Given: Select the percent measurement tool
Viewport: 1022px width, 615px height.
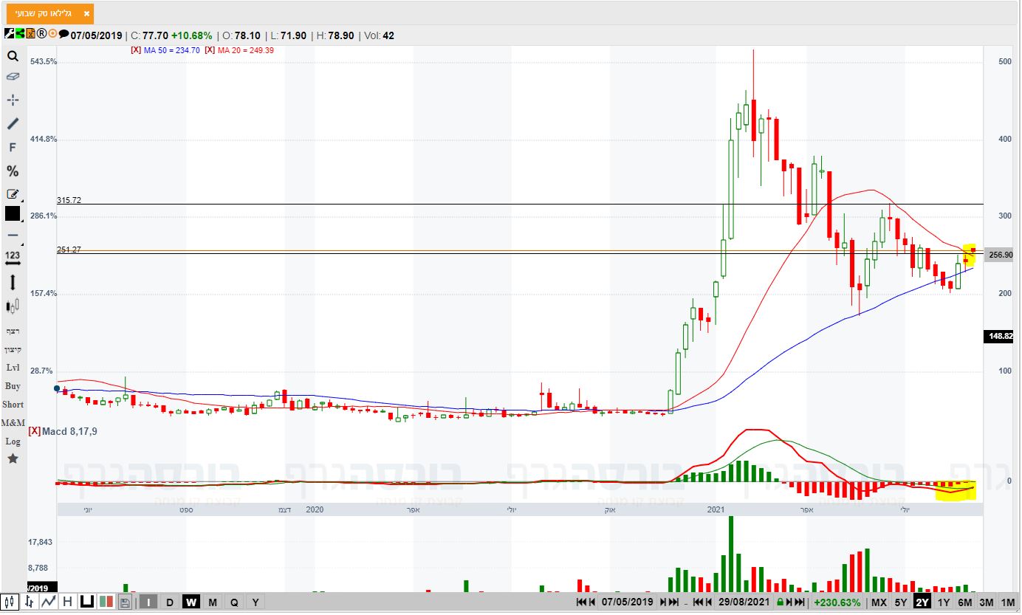Looking at the screenshot, I should click(13, 171).
